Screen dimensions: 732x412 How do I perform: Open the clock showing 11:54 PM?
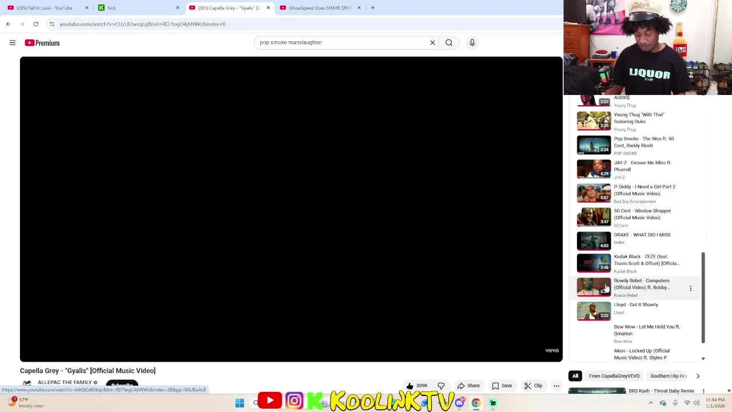tap(714, 403)
